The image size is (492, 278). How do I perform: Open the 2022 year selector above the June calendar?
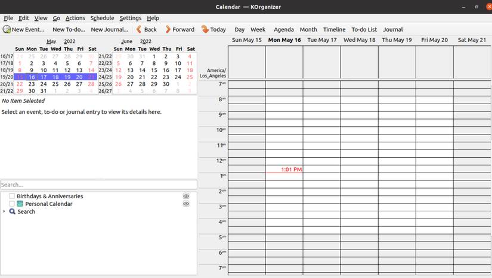coord(146,41)
